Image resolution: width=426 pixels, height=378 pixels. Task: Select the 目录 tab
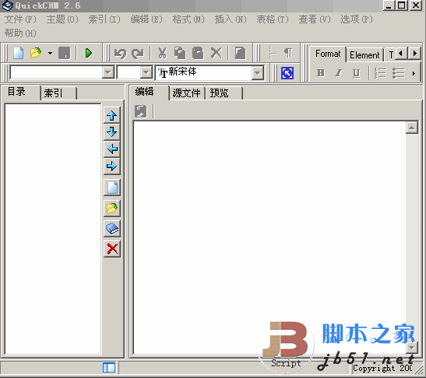[x=21, y=92]
